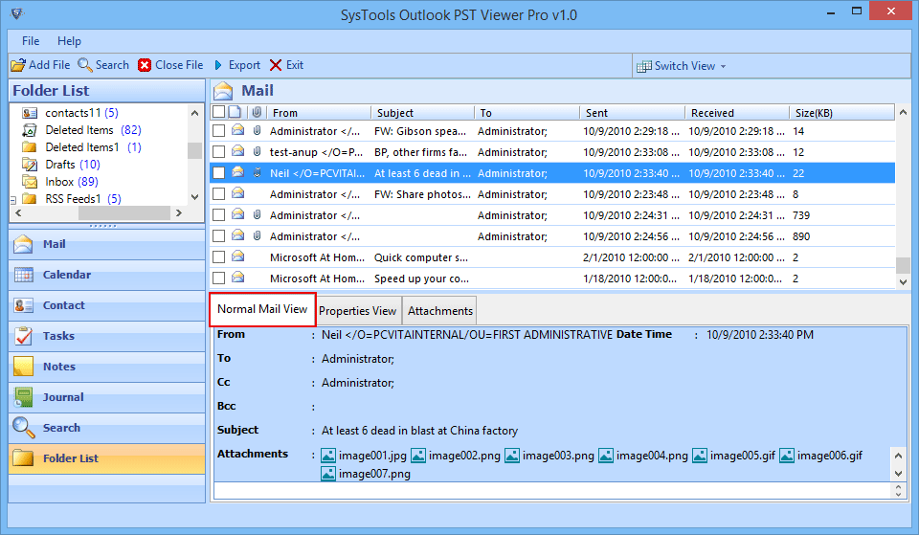The height and width of the screenshot is (535, 919).
Task: Click the Export arrow icon
Action: coord(218,65)
